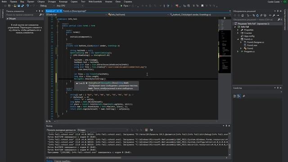Click the editor split window handle icon
288x162 pixels.
[x=225, y=18]
